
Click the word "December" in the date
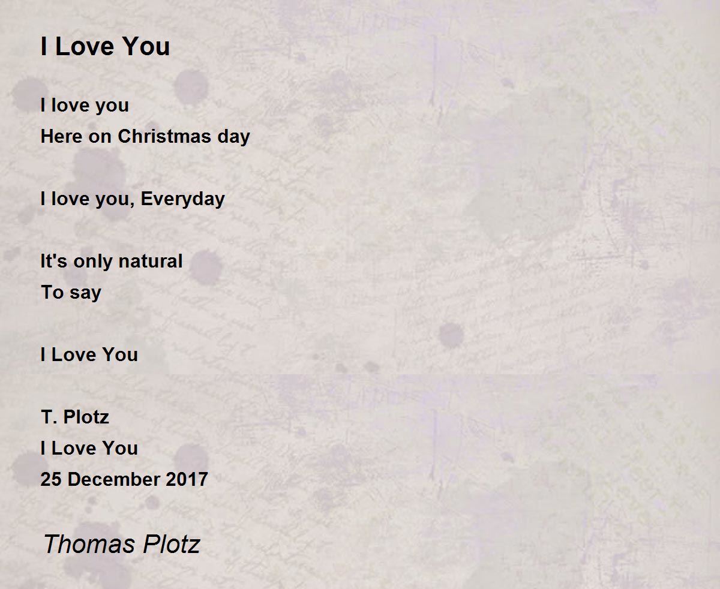110,479
